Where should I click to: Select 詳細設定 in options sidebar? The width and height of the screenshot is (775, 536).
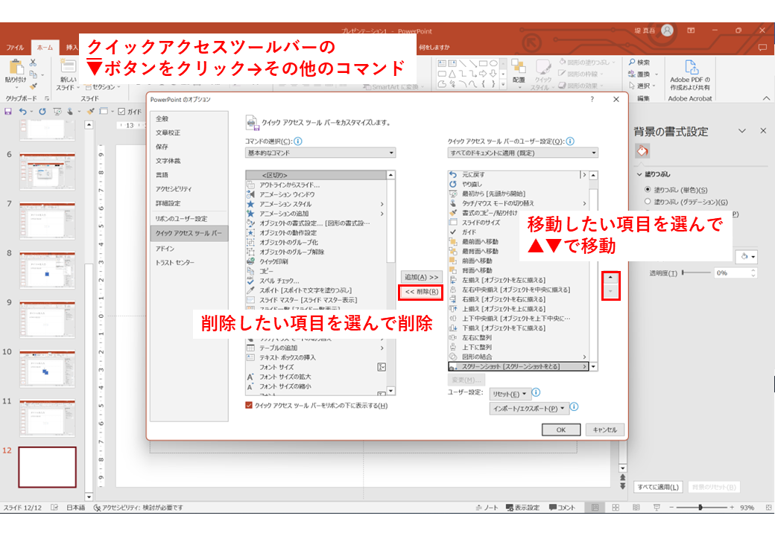tap(189, 203)
